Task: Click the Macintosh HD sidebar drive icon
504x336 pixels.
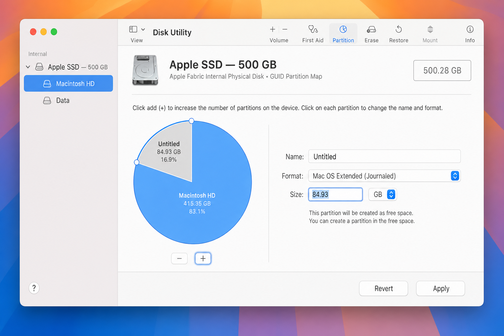Action: pyautogui.click(x=47, y=84)
